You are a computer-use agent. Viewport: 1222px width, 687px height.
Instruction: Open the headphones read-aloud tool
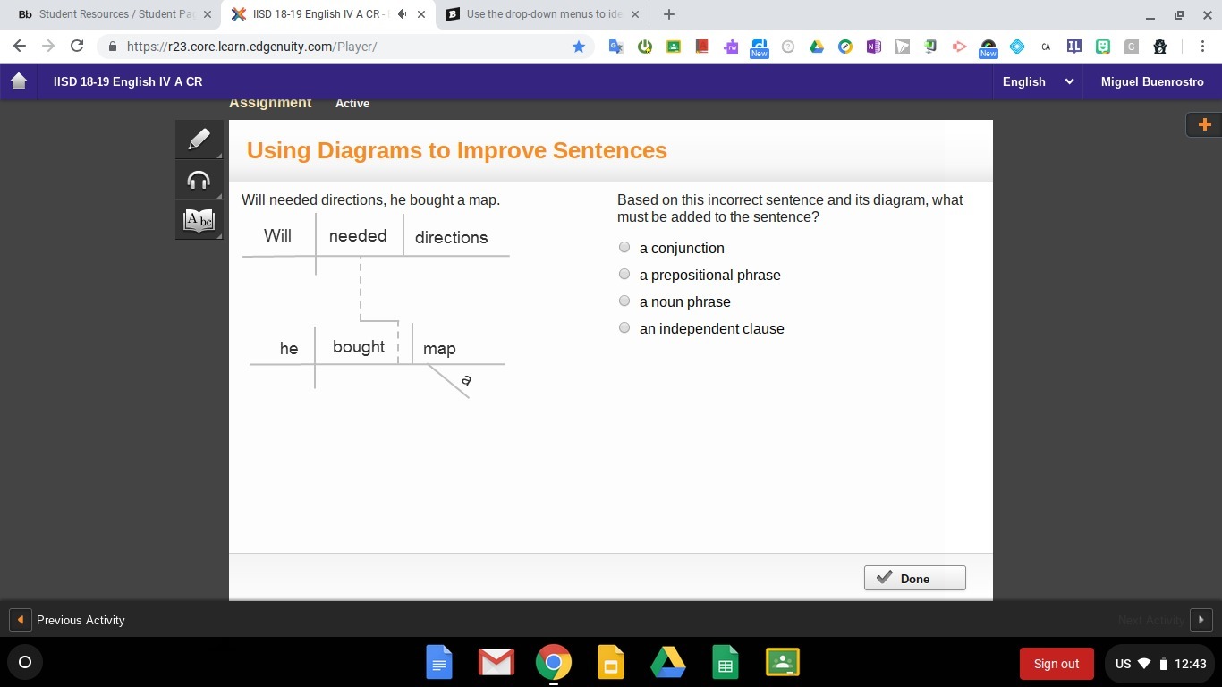(199, 180)
